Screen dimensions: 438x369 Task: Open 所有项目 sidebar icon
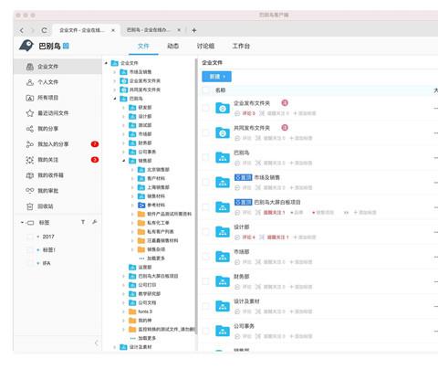tap(30, 98)
